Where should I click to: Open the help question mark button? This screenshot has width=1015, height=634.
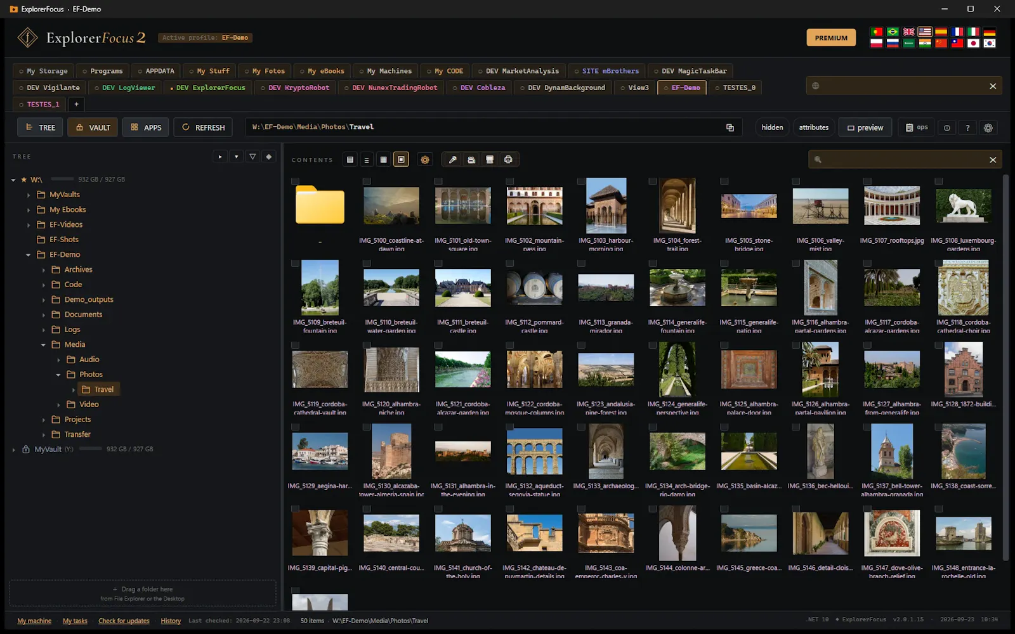tap(967, 128)
